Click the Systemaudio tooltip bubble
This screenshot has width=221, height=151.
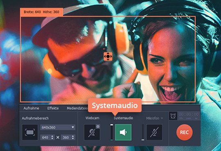point(115,106)
